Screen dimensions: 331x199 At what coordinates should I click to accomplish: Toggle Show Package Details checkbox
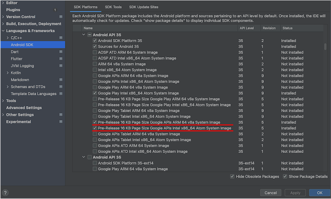click(285, 176)
